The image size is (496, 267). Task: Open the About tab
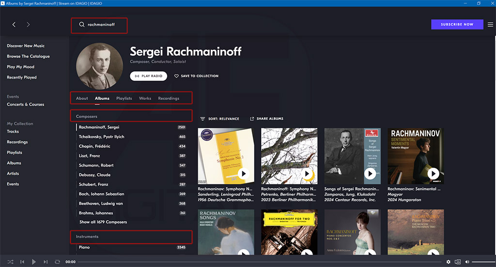(82, 98)
